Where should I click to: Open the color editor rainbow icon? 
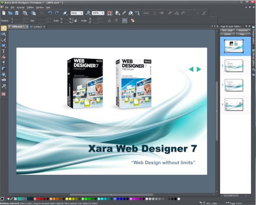pyautogui.click(x=8, y=199)
